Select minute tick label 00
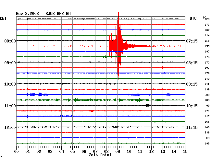Viewport: 211px width, 160px height. tap(17, 151)
